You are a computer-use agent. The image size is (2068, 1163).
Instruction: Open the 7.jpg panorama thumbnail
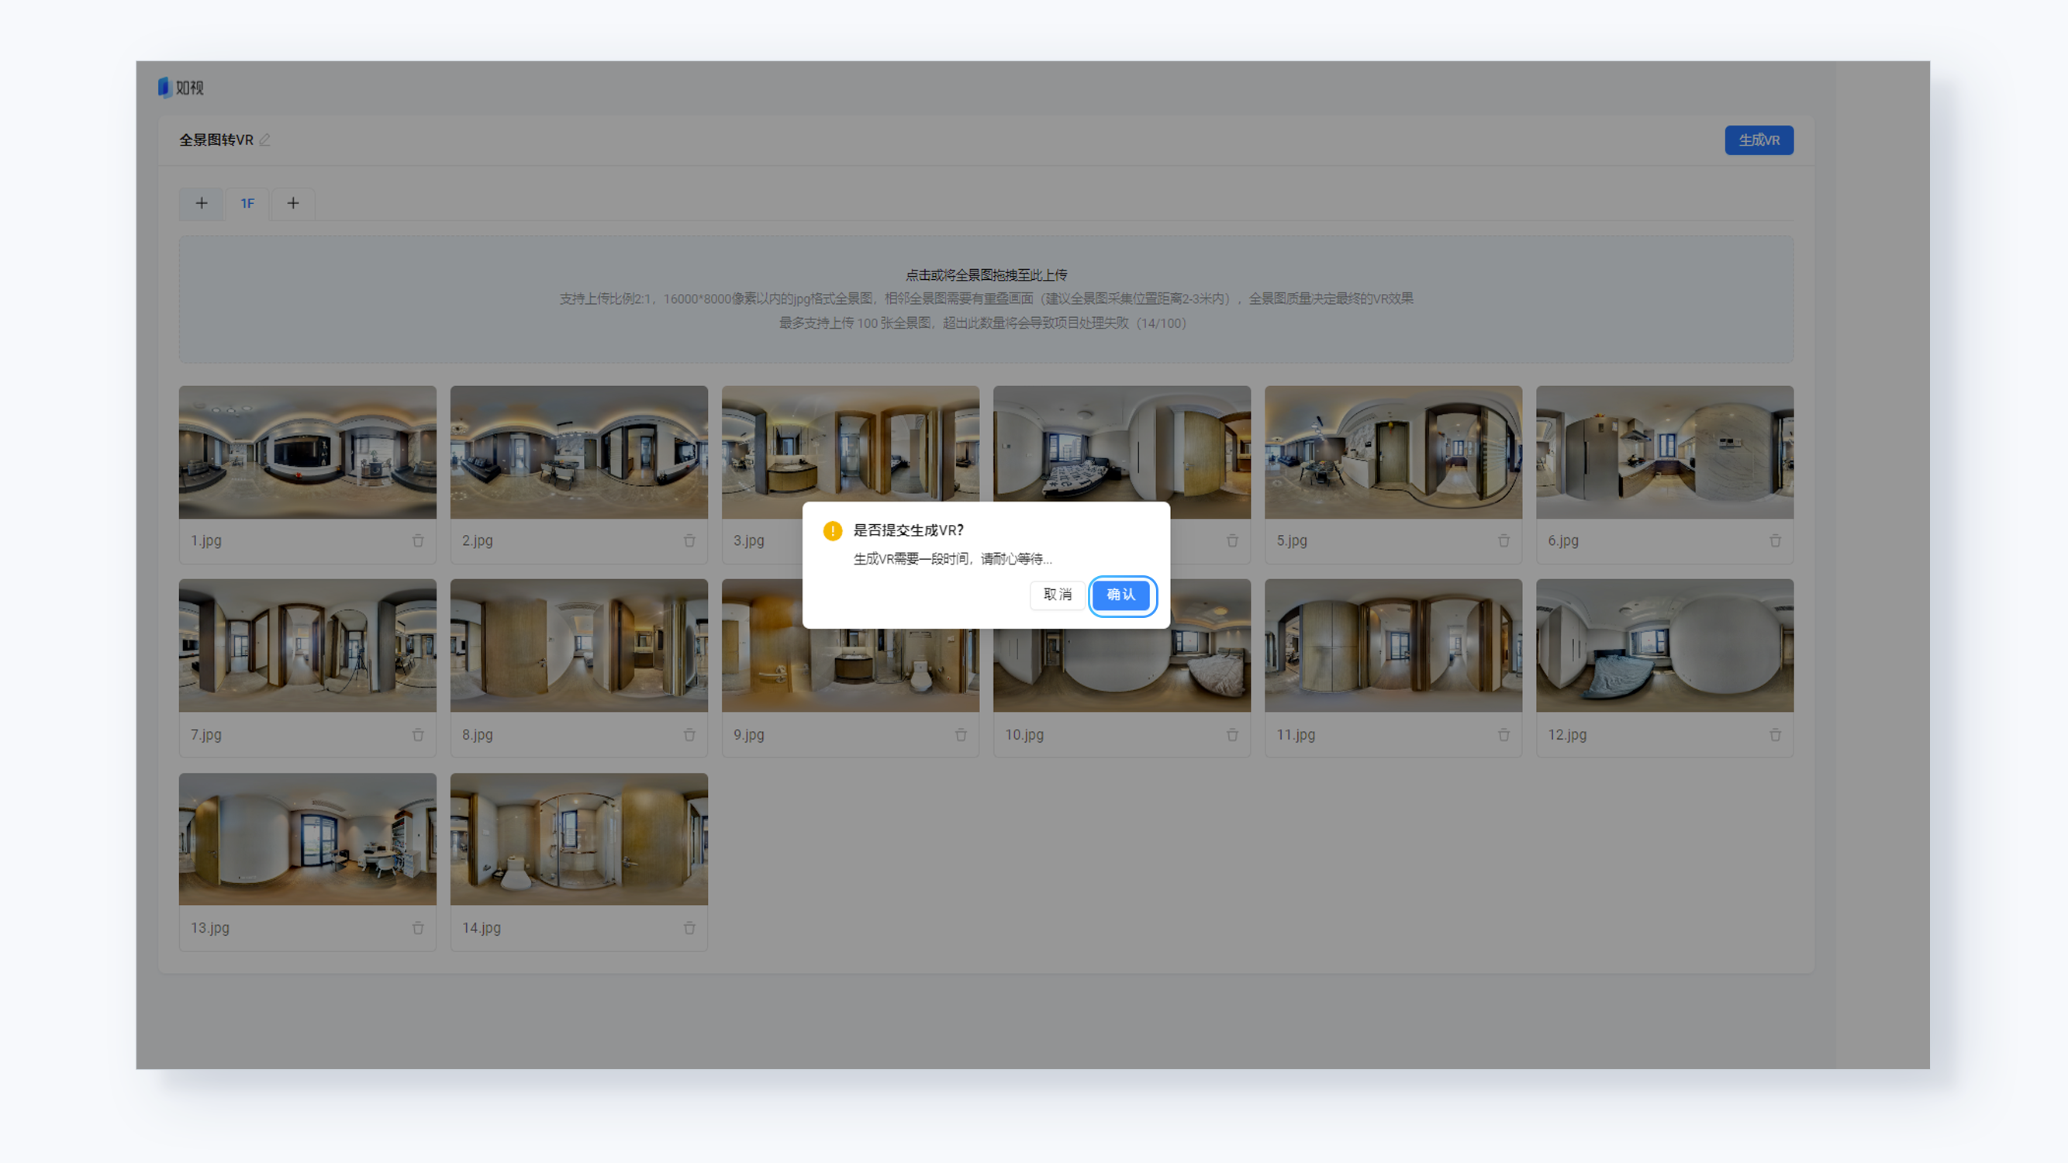(308, 645)
